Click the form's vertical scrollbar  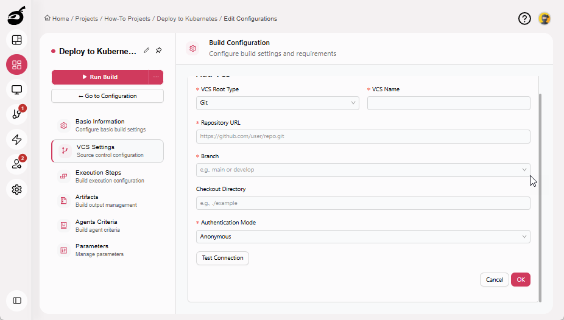click(540, 198)
